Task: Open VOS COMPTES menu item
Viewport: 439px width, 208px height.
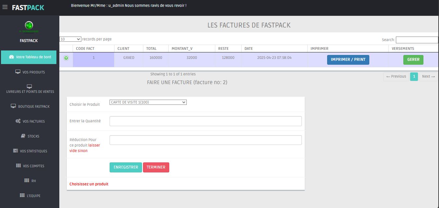Action: 30,166
